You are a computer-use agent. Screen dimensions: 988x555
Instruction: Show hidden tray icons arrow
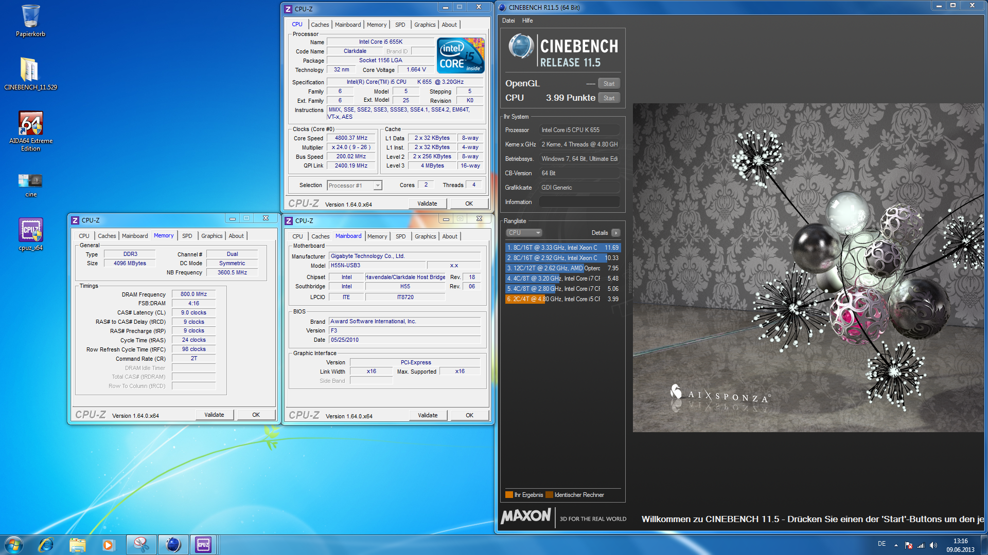point(896,545)
